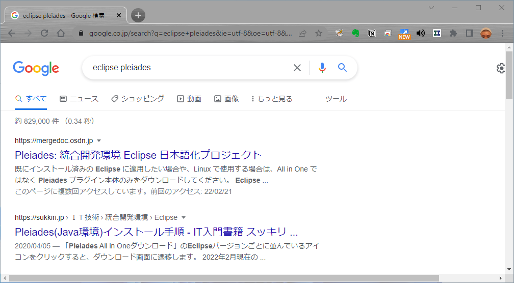Open Chrome three-dot menu
This screenshot has width=514, height=283.
(502, 33)
